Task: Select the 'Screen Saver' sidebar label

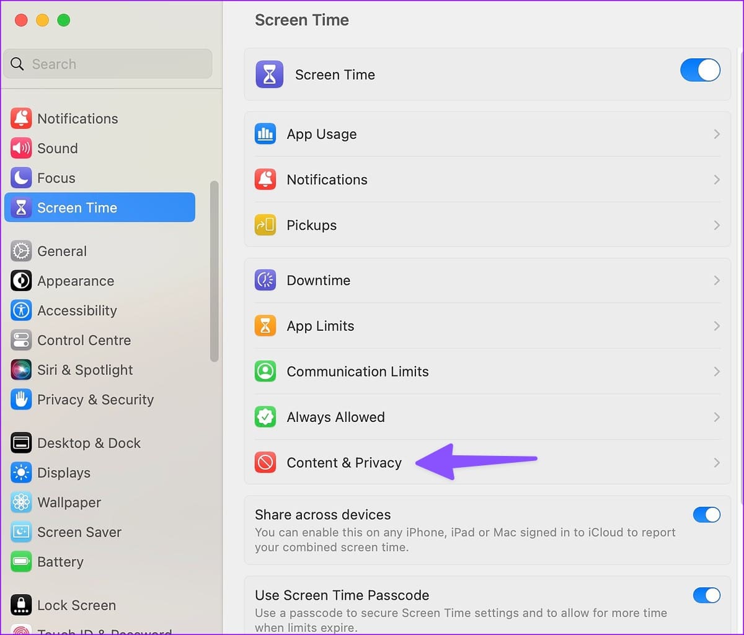Action: (79, 532)
